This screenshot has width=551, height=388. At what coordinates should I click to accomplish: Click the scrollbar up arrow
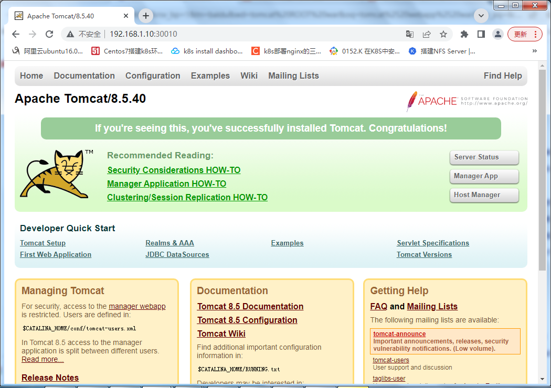542,66
